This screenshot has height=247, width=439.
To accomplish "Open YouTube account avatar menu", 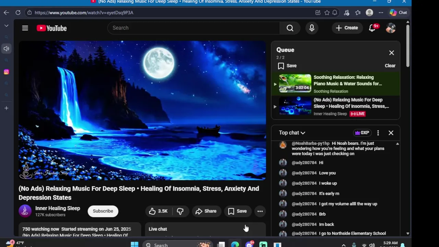I will [x=391, y=28].
